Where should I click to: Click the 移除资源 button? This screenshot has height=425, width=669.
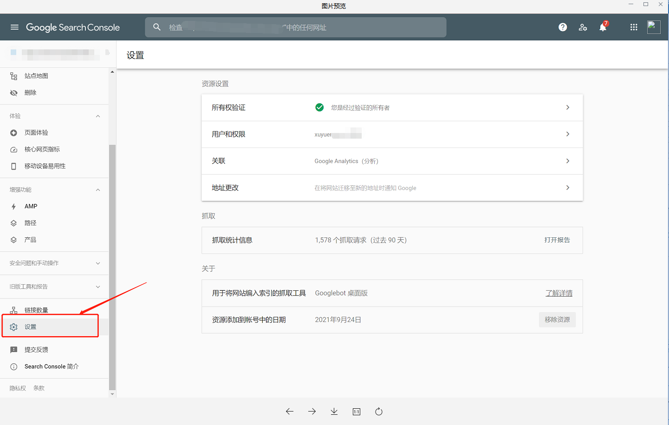tap(557, 320)
